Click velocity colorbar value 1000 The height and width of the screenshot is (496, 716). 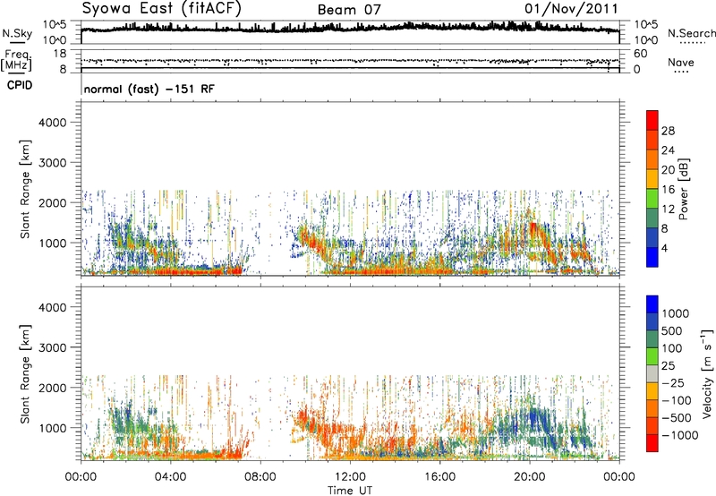[x=676, y=313]
